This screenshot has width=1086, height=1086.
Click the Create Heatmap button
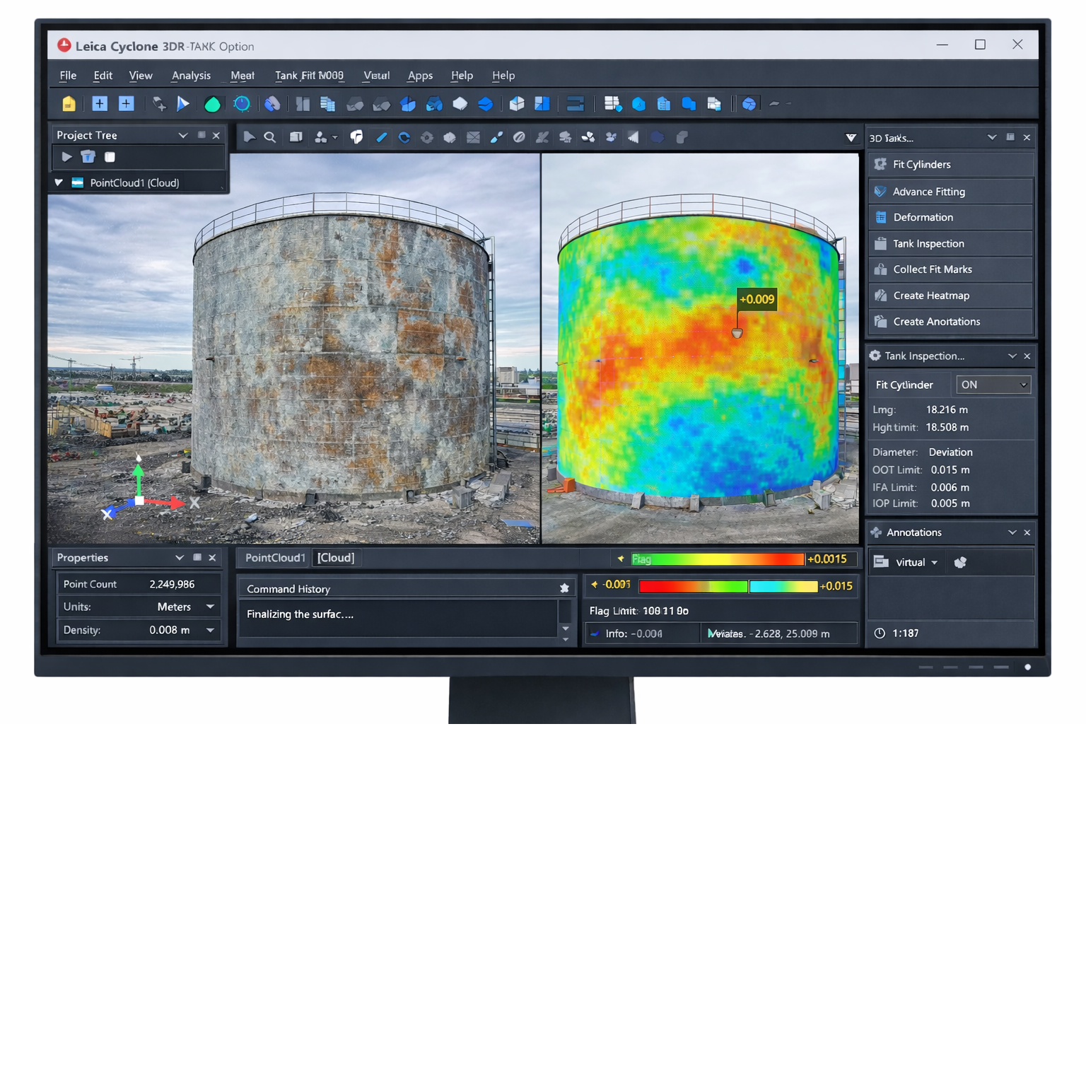931,296
